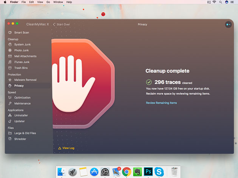Click the Uninstaller icon in sidebar

10,116
